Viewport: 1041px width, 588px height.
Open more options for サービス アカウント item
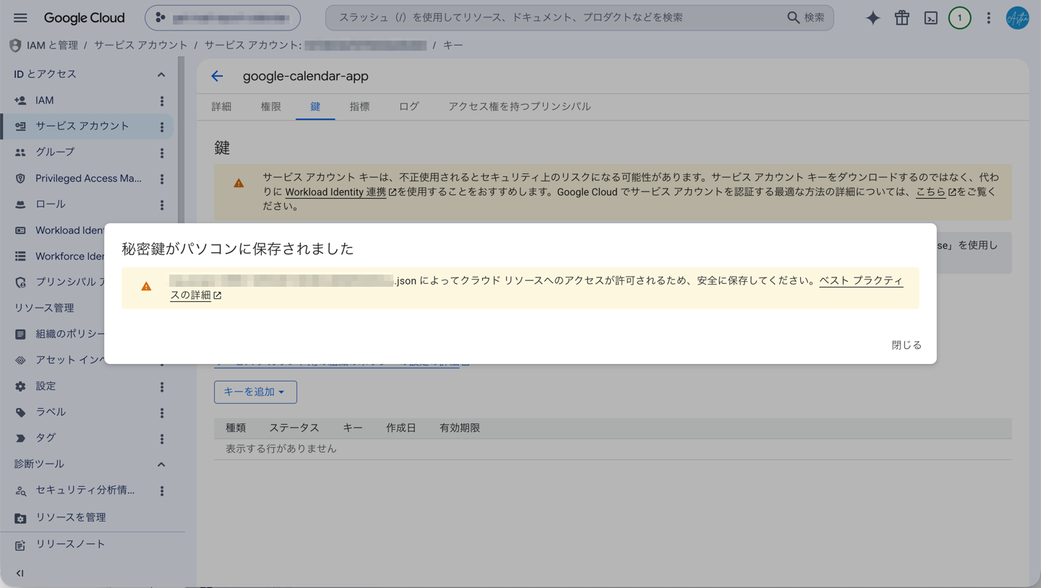162,127
